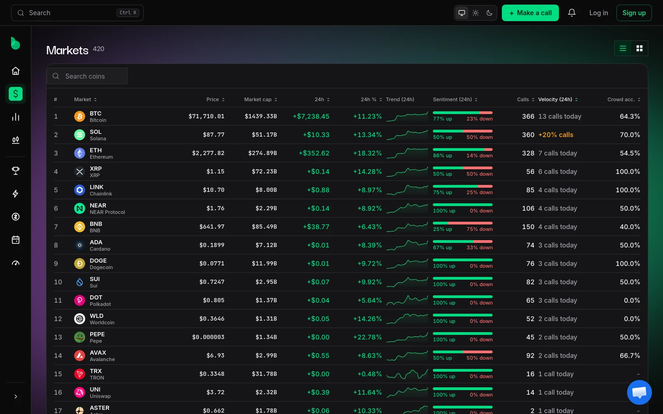Switch markets to grid view
663x414 pixels.
640,48
